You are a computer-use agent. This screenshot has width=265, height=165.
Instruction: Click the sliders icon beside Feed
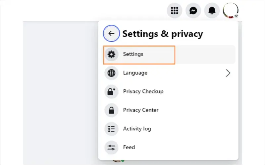point(111,148)
